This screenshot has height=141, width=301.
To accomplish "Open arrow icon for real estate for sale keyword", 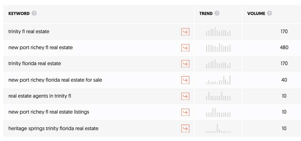I will pos(185,80).
